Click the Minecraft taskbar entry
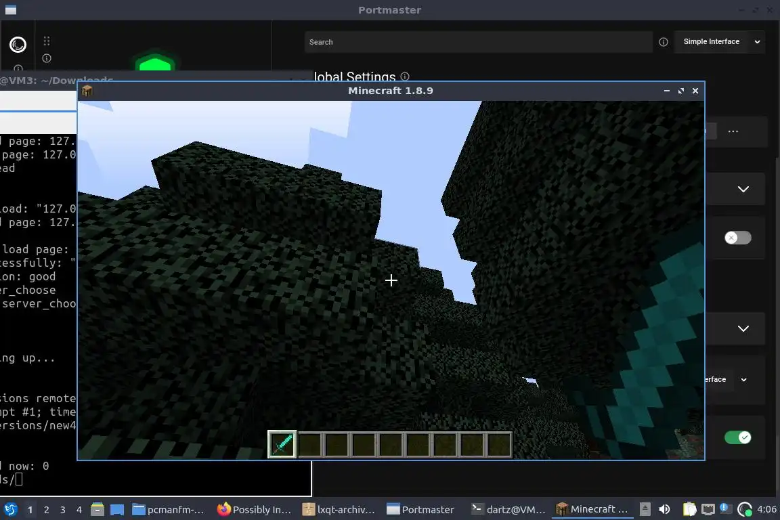 592,509
